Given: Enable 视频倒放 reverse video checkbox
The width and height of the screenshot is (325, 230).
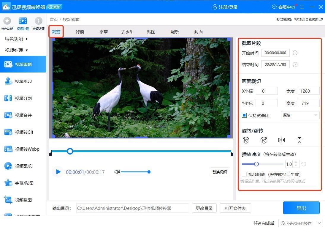Looking at the screenshot, I should tap(244, 174).
